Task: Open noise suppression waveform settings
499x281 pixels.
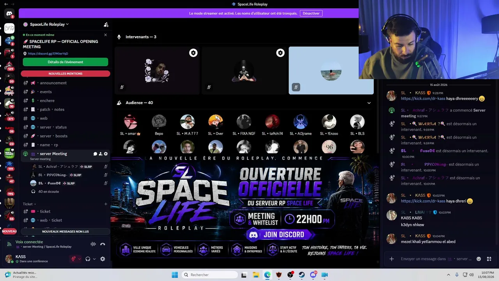Action: click(93, 244)
